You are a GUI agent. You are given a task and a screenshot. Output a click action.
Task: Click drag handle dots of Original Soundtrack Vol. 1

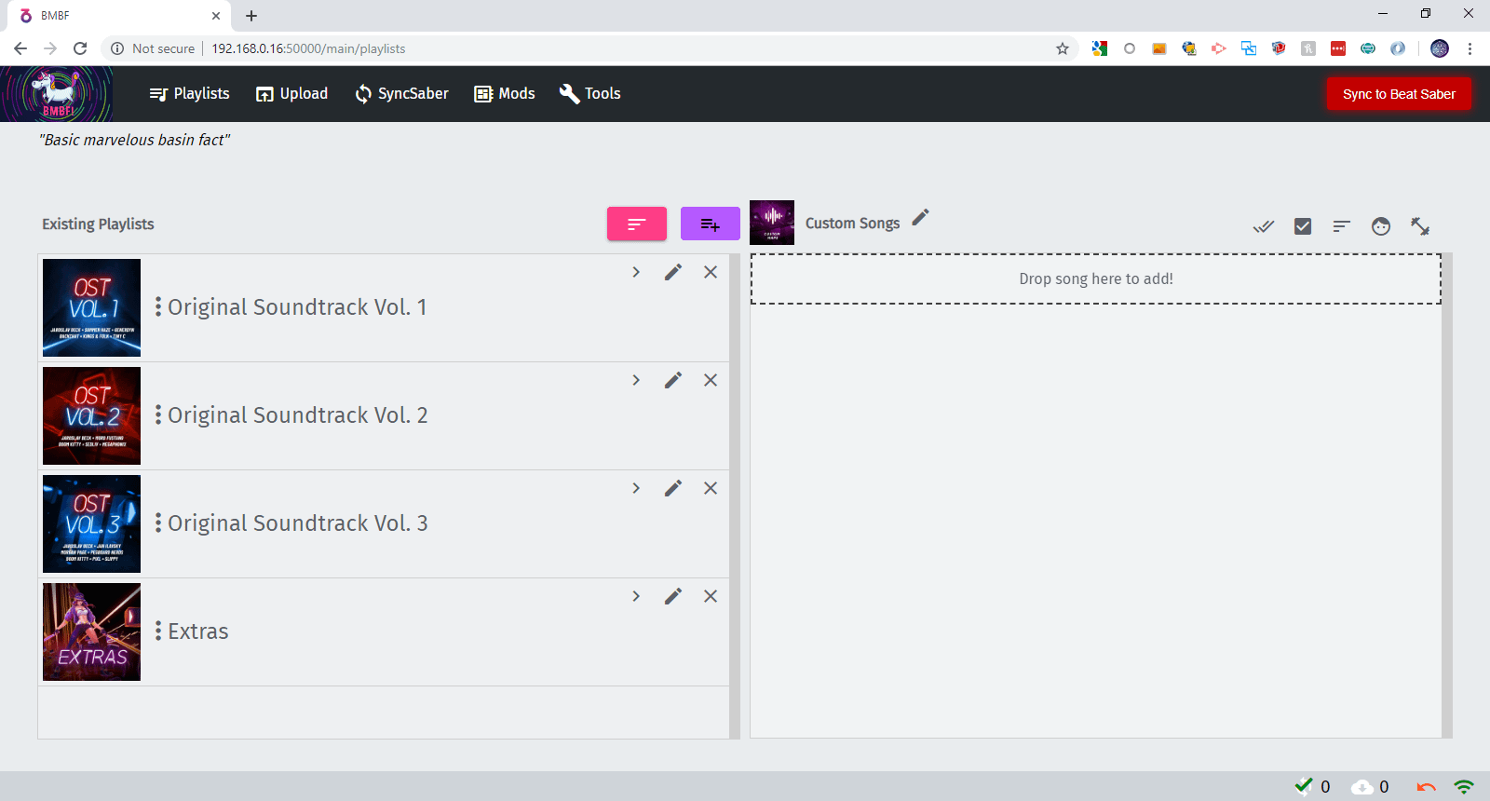coord(158,306)
